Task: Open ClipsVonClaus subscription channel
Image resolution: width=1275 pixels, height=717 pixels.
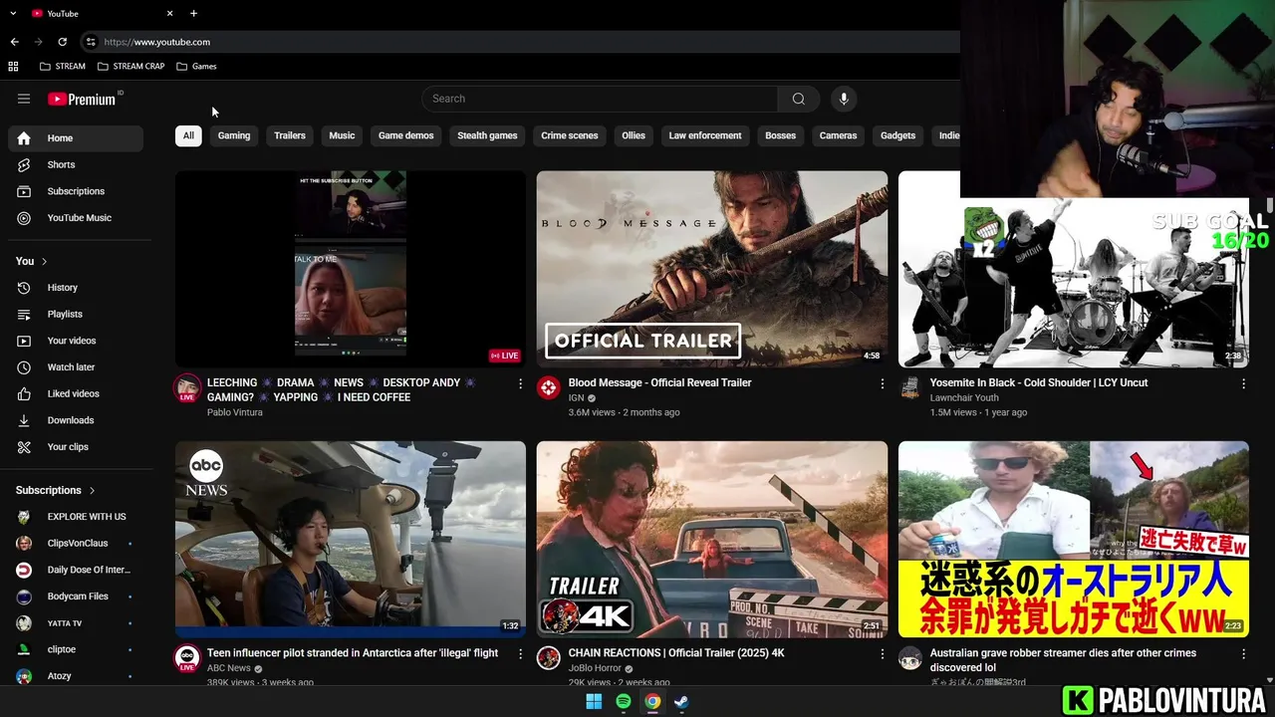Action: click(76, 544)
